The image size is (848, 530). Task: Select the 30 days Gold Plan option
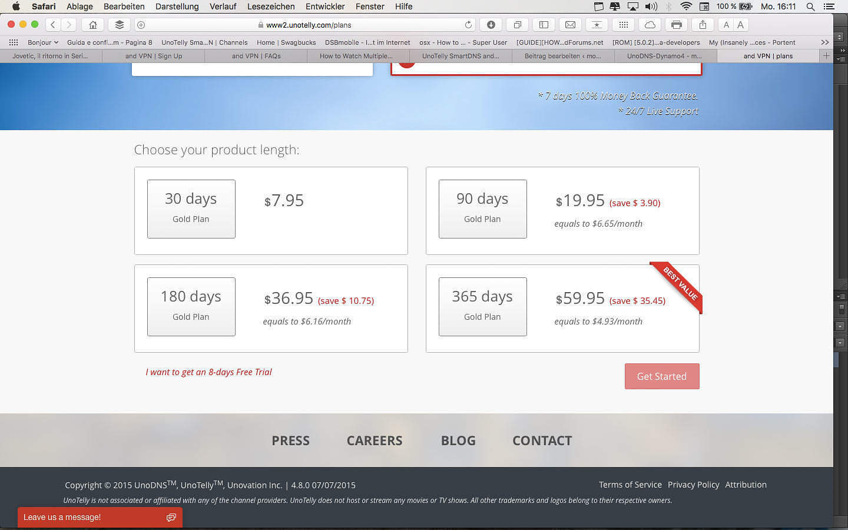point(191,209)
